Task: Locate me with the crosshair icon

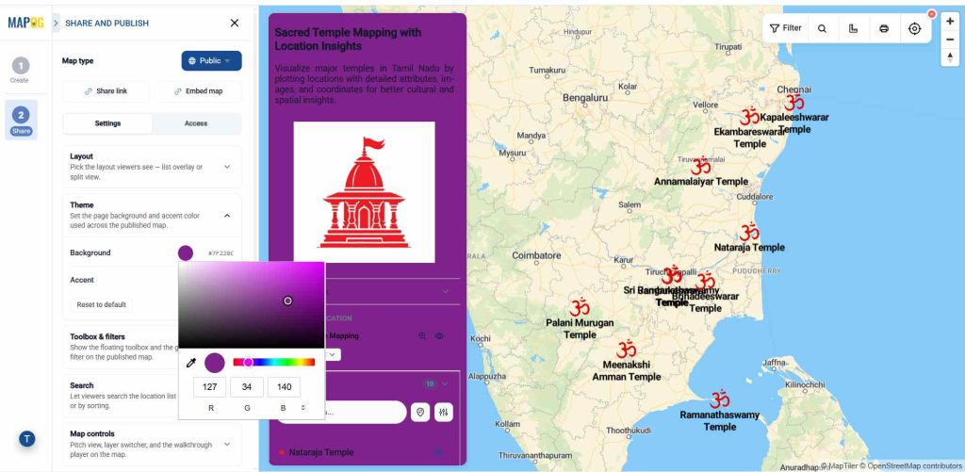Action: coord(914,28)
